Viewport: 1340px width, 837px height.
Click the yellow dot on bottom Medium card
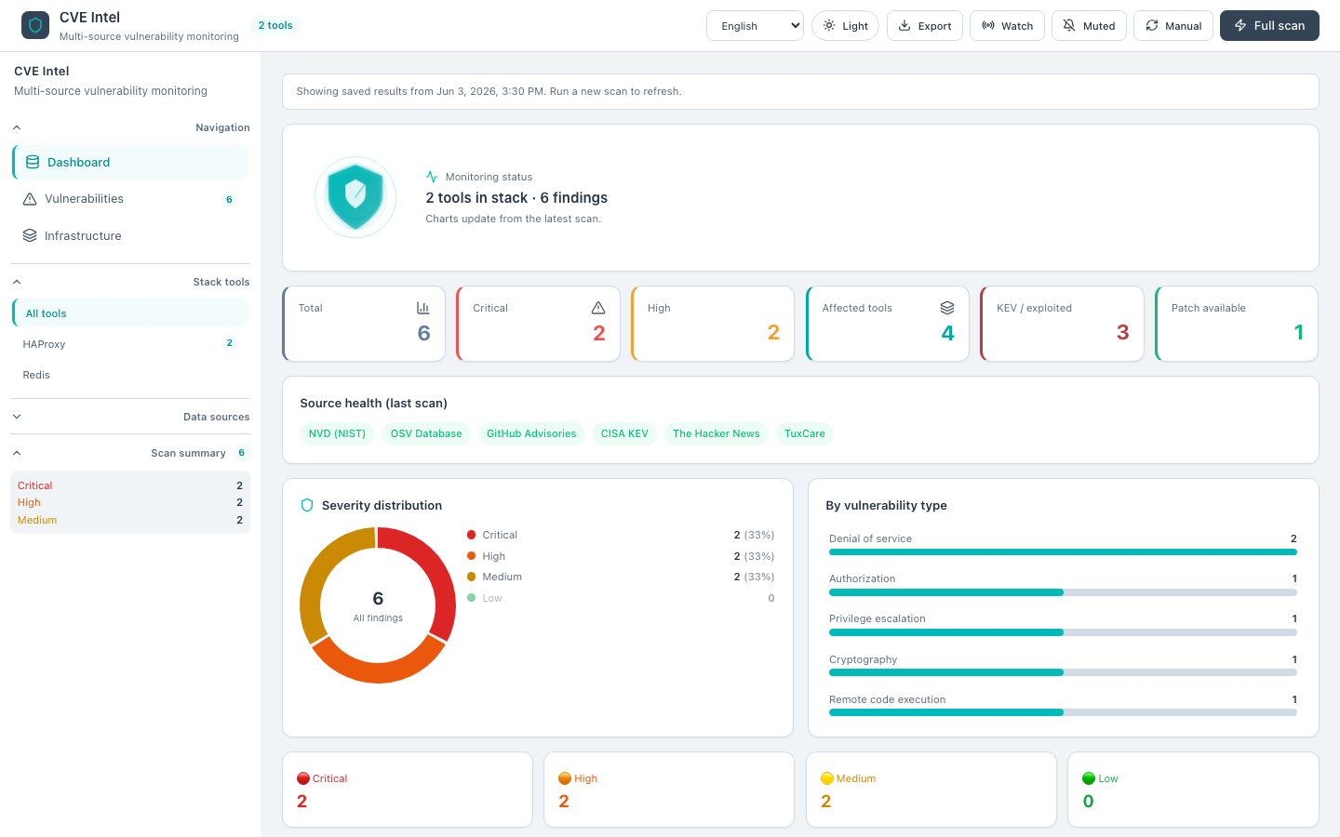(x=827, y=778)
